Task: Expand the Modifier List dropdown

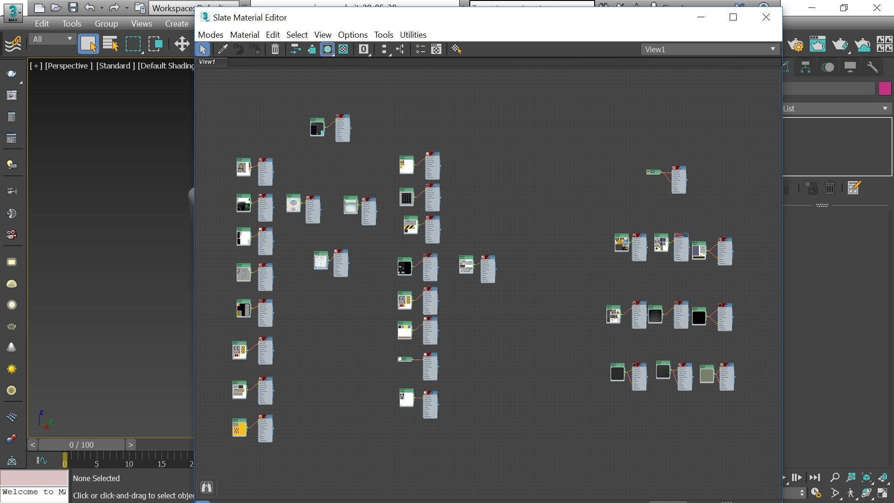Action: [884, 109]
